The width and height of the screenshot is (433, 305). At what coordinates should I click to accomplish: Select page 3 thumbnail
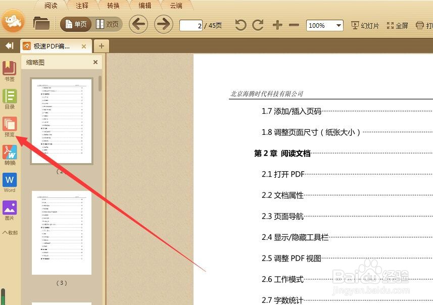[x=62, y=233]
